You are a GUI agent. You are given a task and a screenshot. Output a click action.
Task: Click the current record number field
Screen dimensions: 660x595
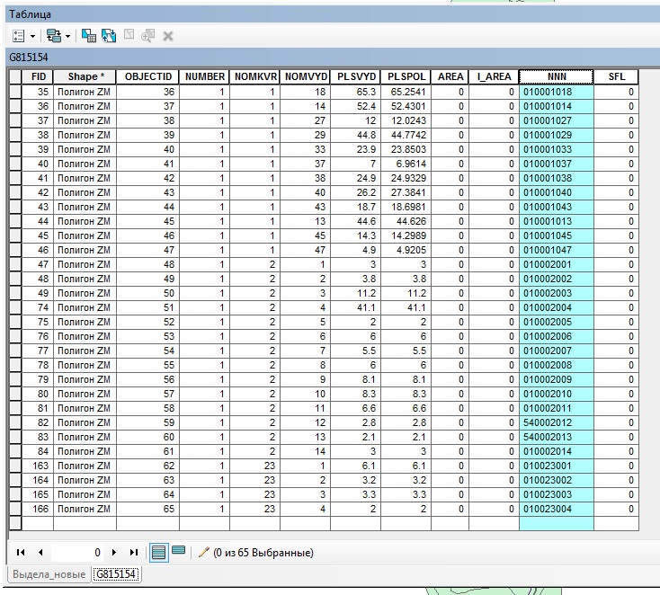pyautogui.click(x=76, y=553)
